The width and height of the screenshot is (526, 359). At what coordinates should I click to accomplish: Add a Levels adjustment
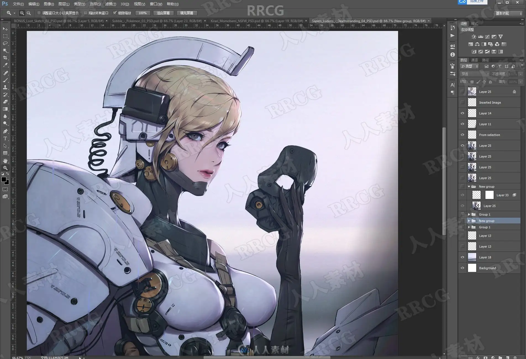click(x=481, y=36)
